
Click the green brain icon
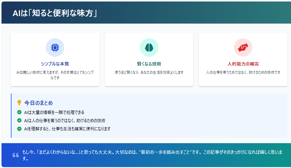click(x=149, y=47)
